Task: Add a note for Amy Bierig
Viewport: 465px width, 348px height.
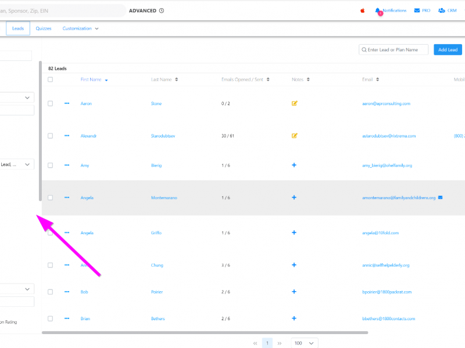Action: [294, 165]
